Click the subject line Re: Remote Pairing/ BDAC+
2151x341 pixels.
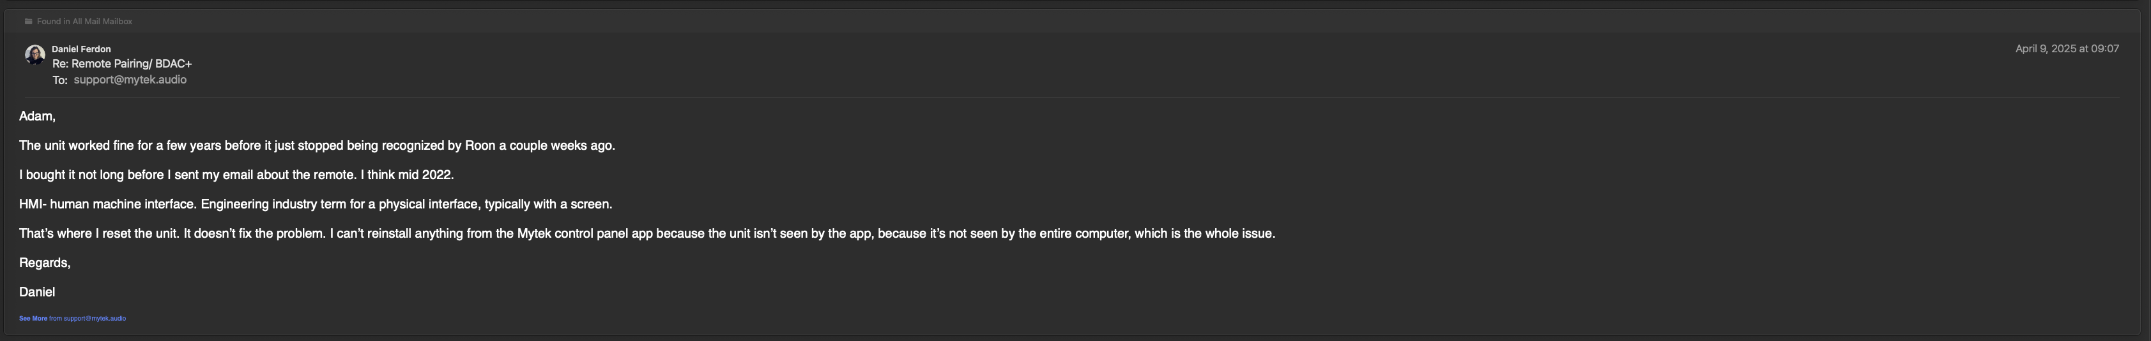[122, 64]
